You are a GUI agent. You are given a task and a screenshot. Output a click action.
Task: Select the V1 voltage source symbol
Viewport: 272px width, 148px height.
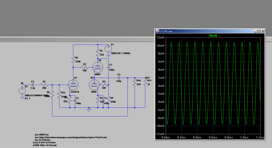pyautogui.click(x=108, y=49)
